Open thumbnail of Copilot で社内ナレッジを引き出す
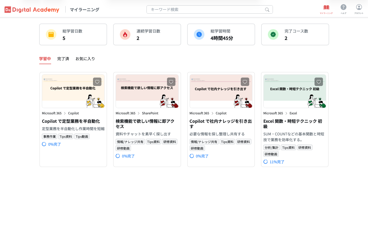368x234 pixels. click(x=221, y=91)
